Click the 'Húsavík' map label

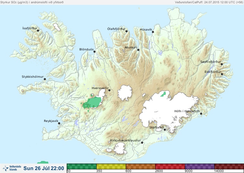click(146, 29)
